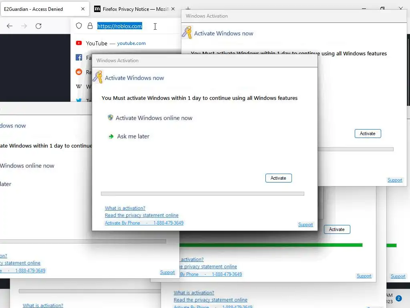
Task: Open What is activation? in front dialog
Action: pos(125,208)
